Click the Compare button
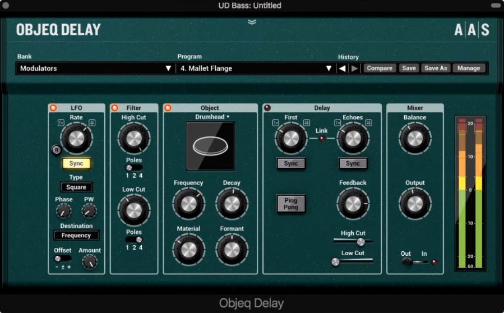The image size is (504, 313). pyautogui.click(x=380, y=68)
